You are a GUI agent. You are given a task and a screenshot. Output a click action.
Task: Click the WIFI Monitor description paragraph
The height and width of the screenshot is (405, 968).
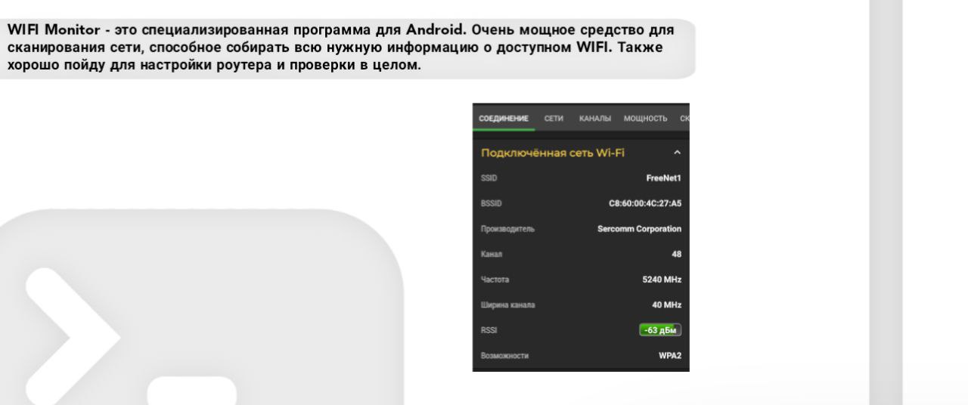[340, 48]
